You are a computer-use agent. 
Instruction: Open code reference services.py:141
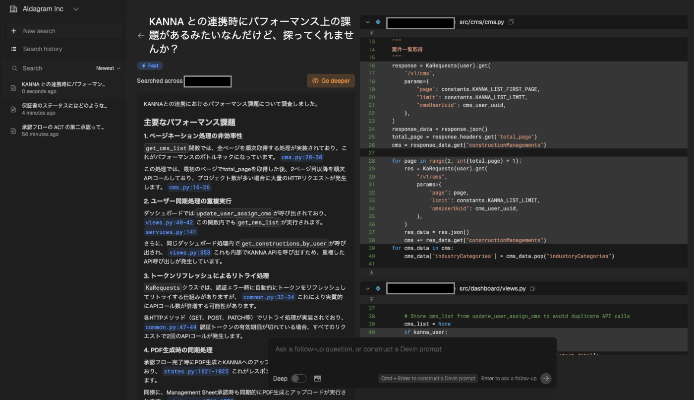(x=171, y=232)
